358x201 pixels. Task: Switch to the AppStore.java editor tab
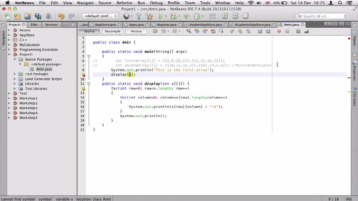click(x=105, y=25)
